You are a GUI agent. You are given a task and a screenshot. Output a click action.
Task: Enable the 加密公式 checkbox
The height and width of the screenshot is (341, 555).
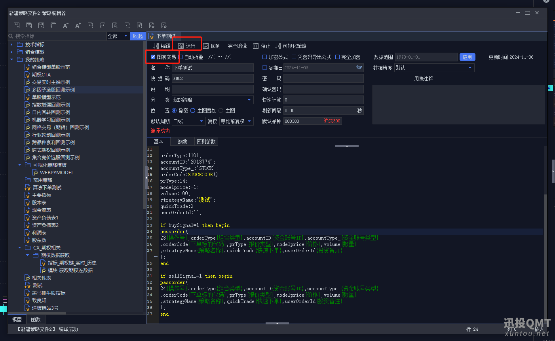coord(265,57)
